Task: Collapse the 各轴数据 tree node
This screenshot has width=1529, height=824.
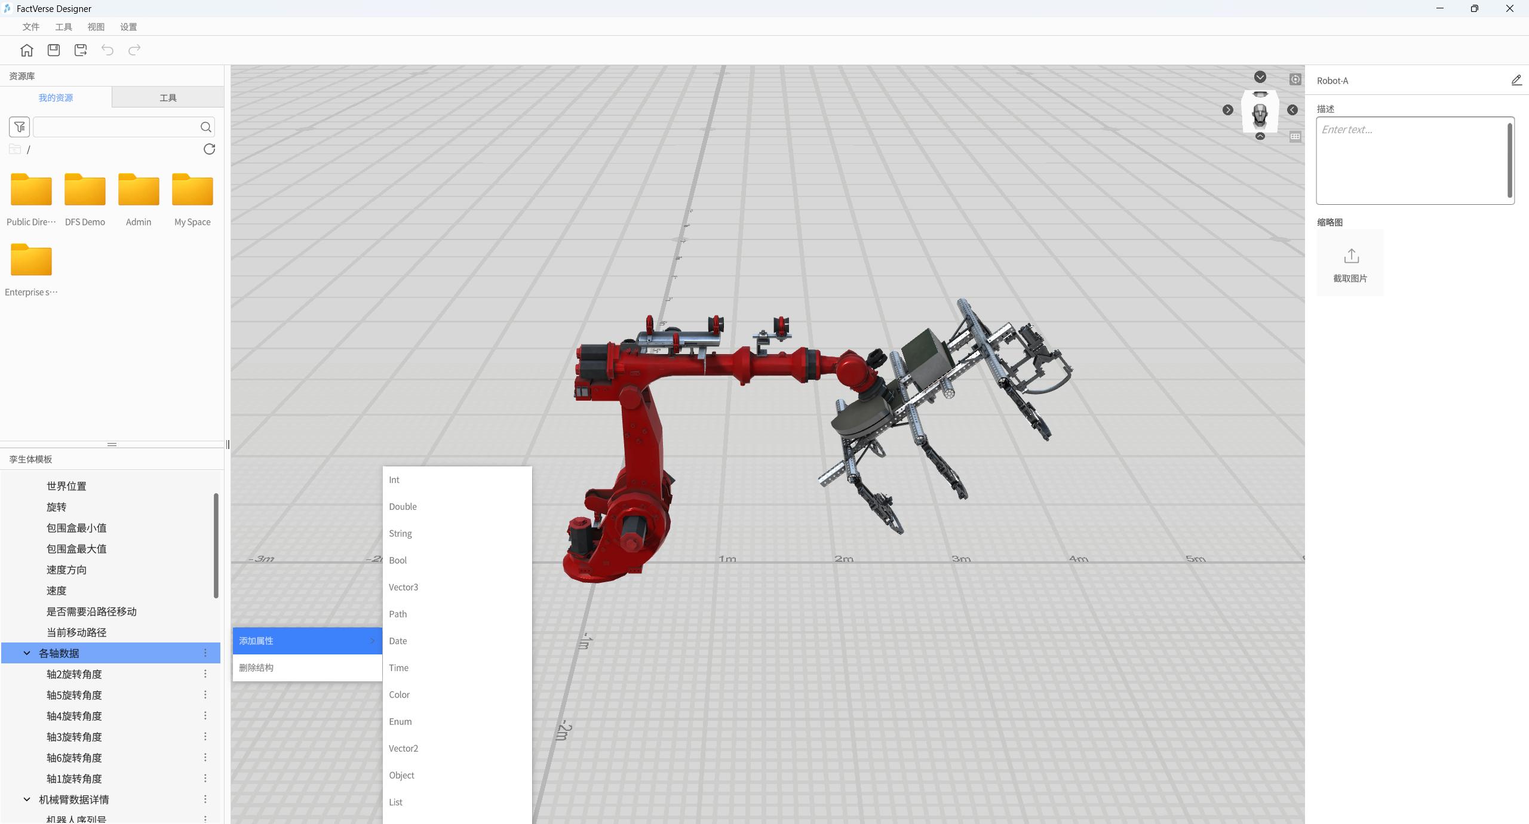Action: 27,653
